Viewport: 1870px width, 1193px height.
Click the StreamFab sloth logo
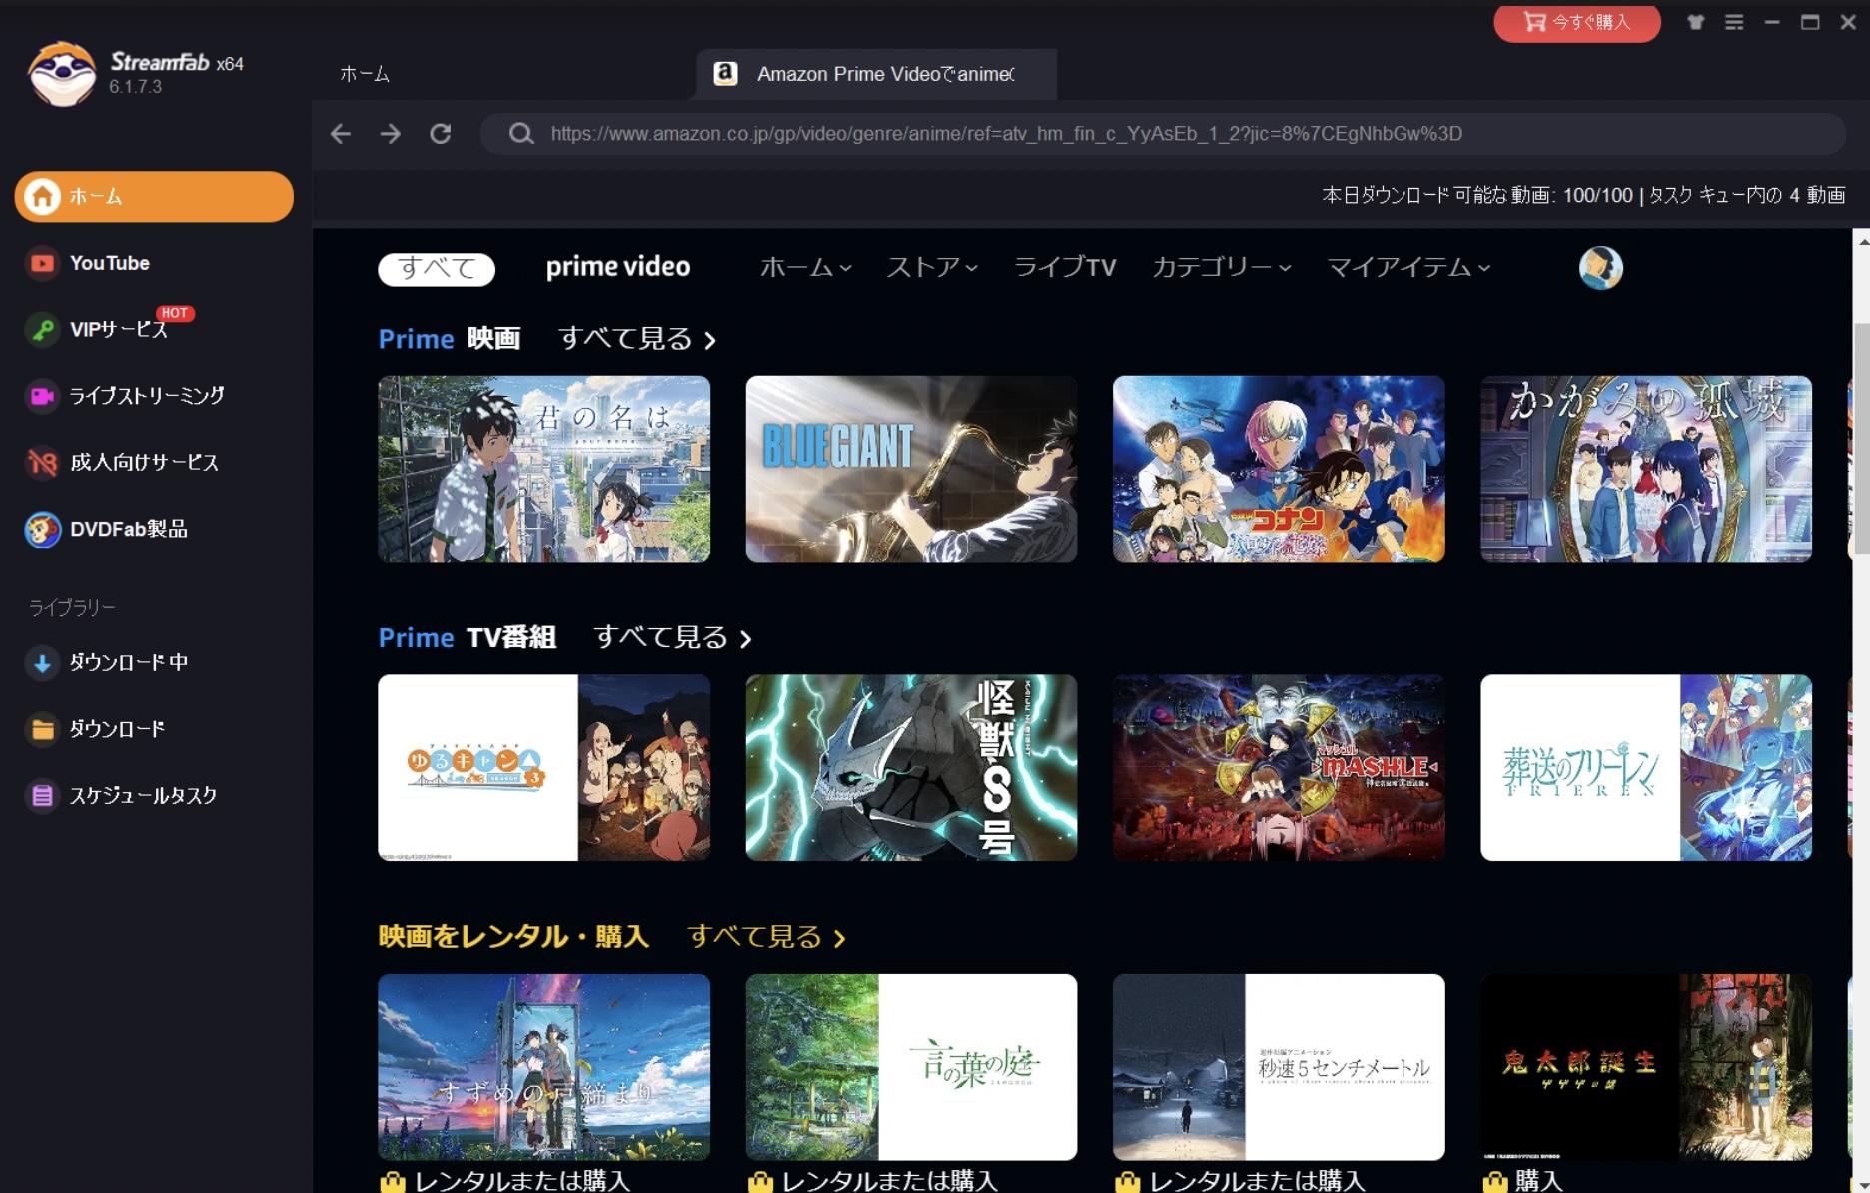point(62,73)
